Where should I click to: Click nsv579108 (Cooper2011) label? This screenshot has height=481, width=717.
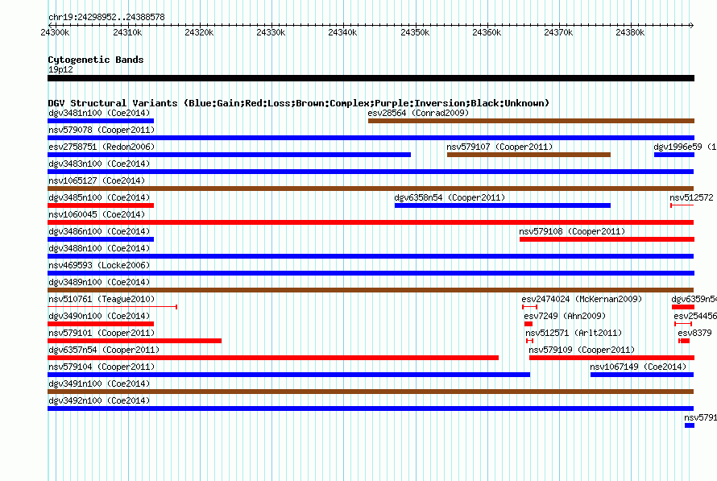572,231
